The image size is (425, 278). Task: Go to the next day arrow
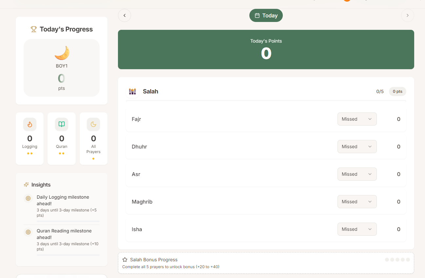(x=408, y=15)
